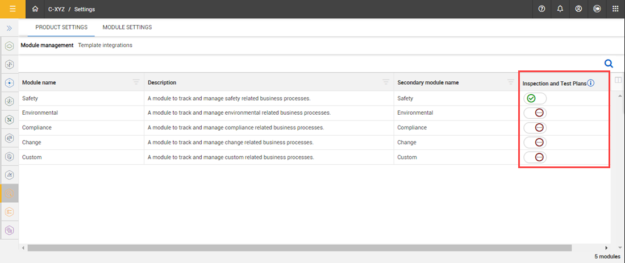Click the blue search magnifier icon

[608, 64]
